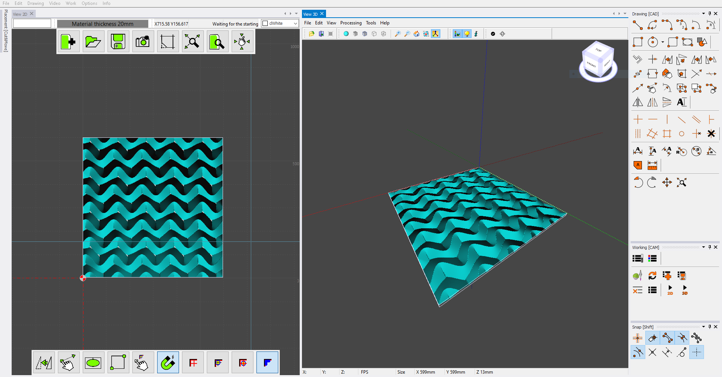Open Tools menu in View 3D
This screenshot has width=722, height=377.
[371, 23]
